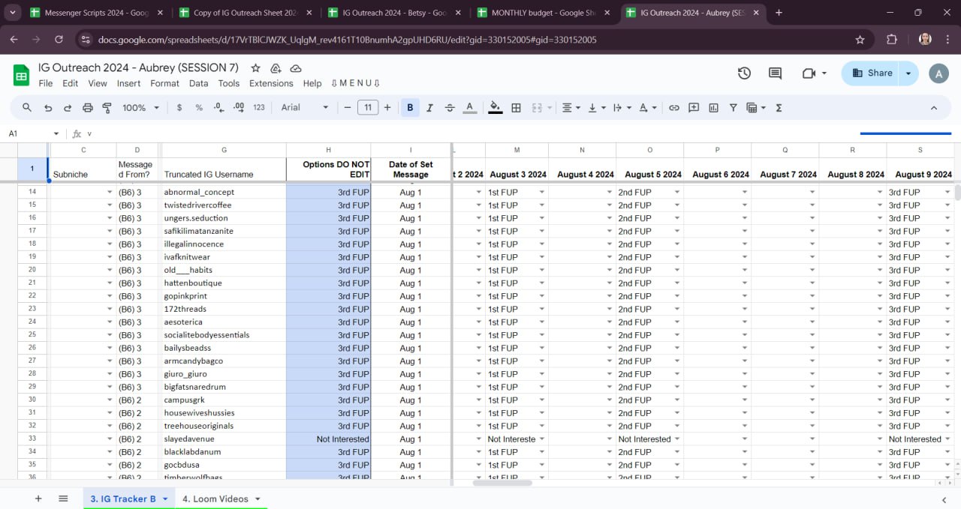Screen dimensions: 961x509
Task: Open the zoom 100% dropdown
Action: pos(140,108)
